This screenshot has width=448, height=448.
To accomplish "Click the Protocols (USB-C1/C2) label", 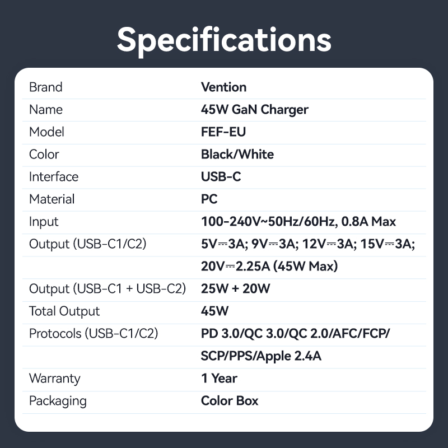I will pos(94,333).
